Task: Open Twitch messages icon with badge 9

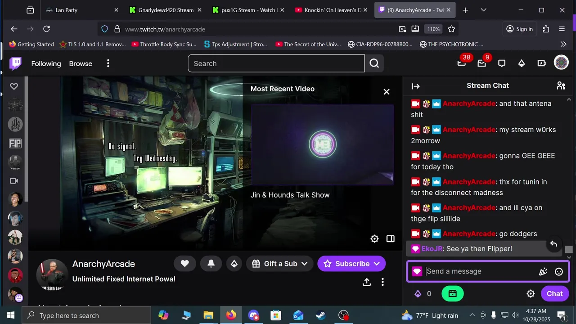Action: click(482, 63)
